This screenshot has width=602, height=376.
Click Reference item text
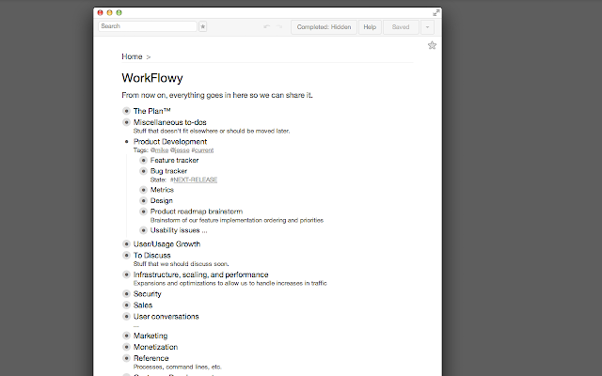(x=150, y=358)
